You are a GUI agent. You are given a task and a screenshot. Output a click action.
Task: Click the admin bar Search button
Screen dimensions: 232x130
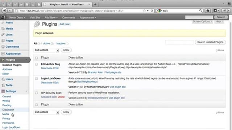[x=221, y=17]
